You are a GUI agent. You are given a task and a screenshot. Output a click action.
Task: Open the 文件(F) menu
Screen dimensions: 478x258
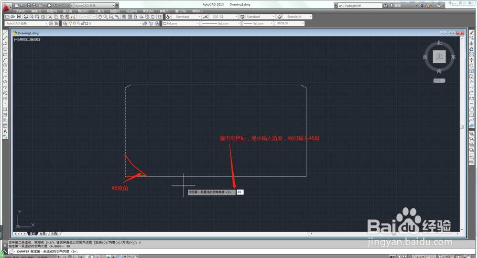[21, 11]
